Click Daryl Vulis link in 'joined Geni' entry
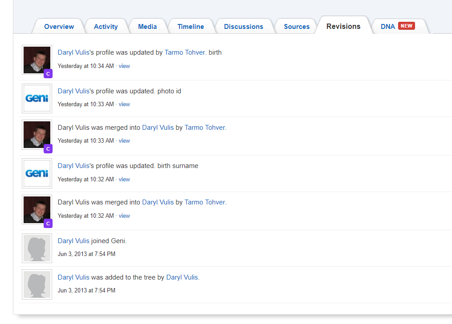Screen dimensions: 452x324 (x=73, y=241)
